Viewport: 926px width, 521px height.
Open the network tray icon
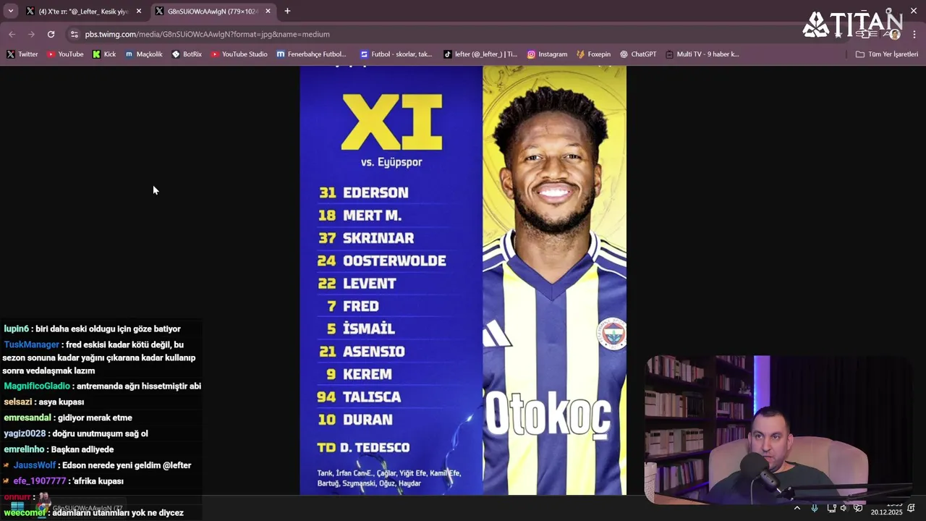831,508
